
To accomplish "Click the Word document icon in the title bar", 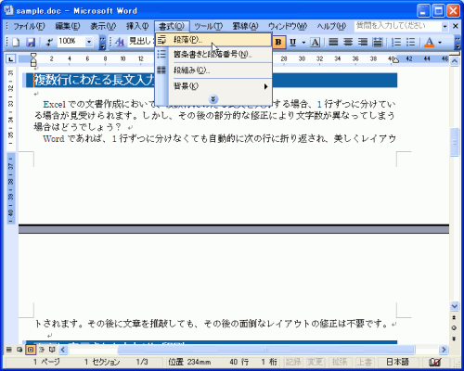I will point(8,10).
